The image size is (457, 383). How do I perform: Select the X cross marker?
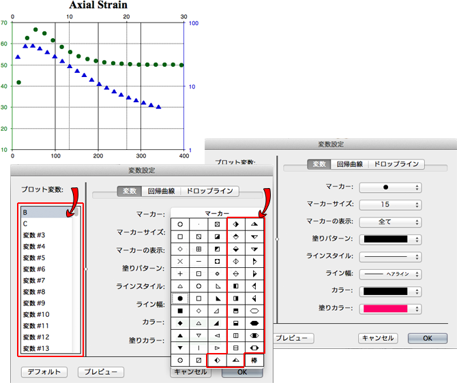coord(180,261)
